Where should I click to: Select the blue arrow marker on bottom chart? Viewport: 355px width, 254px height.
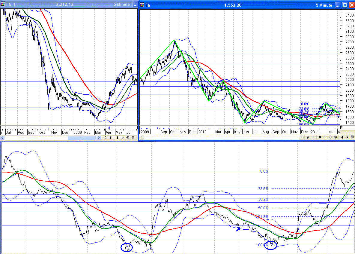[238, 229]
